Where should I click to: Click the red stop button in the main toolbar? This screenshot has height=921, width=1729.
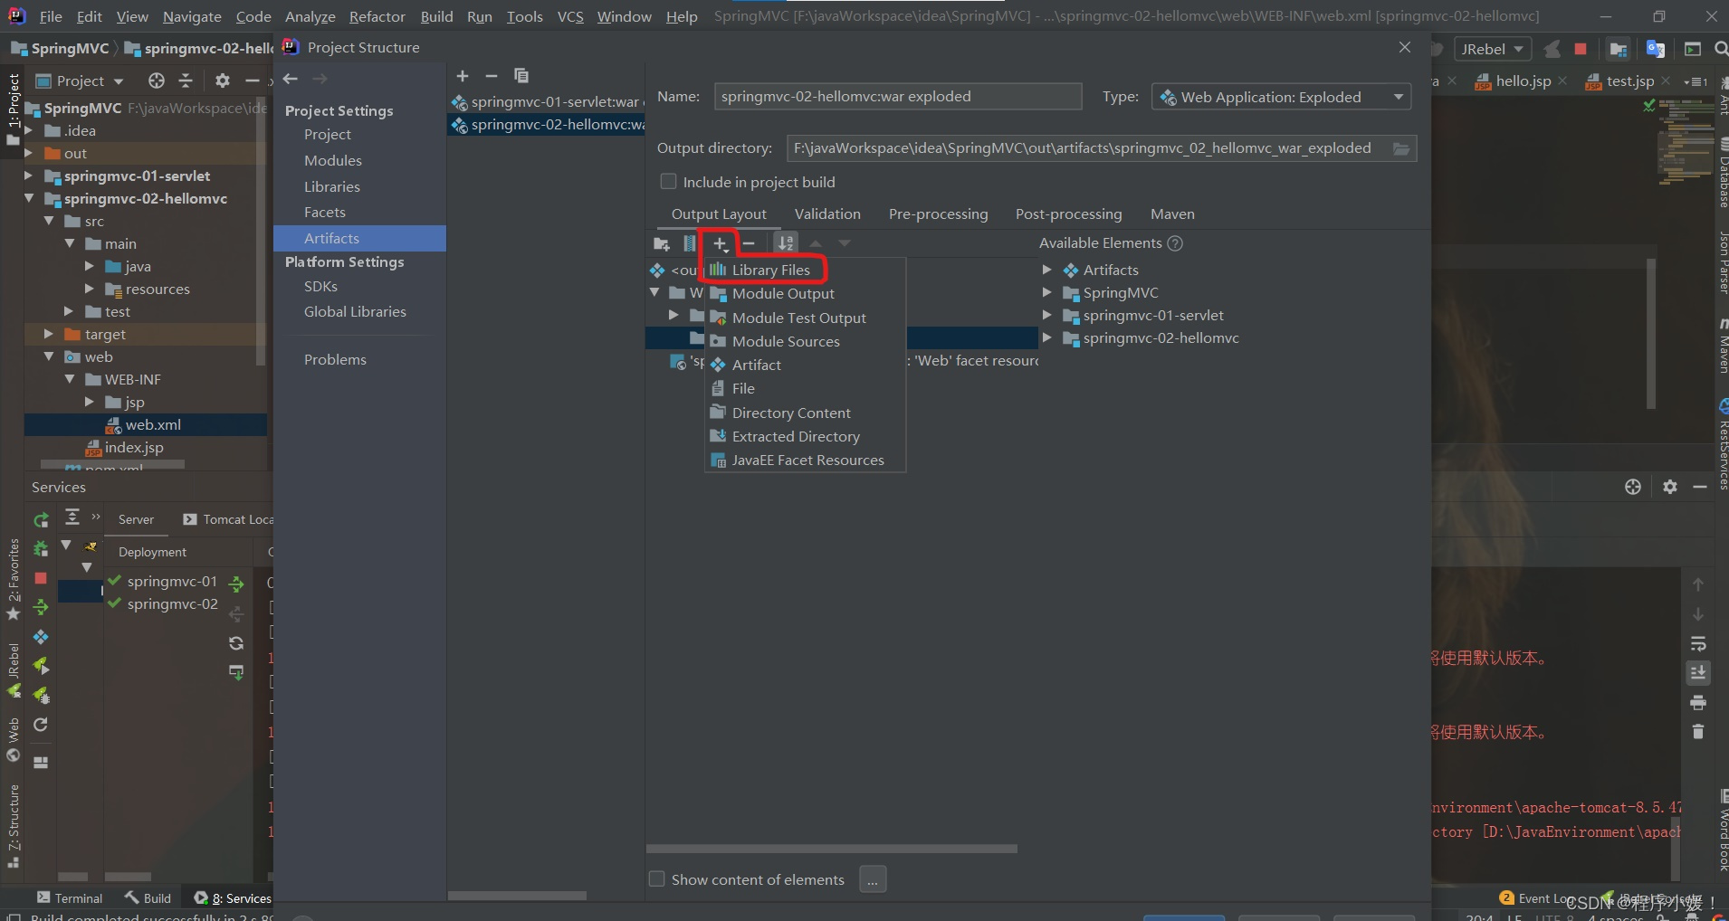click(1581, 49)
